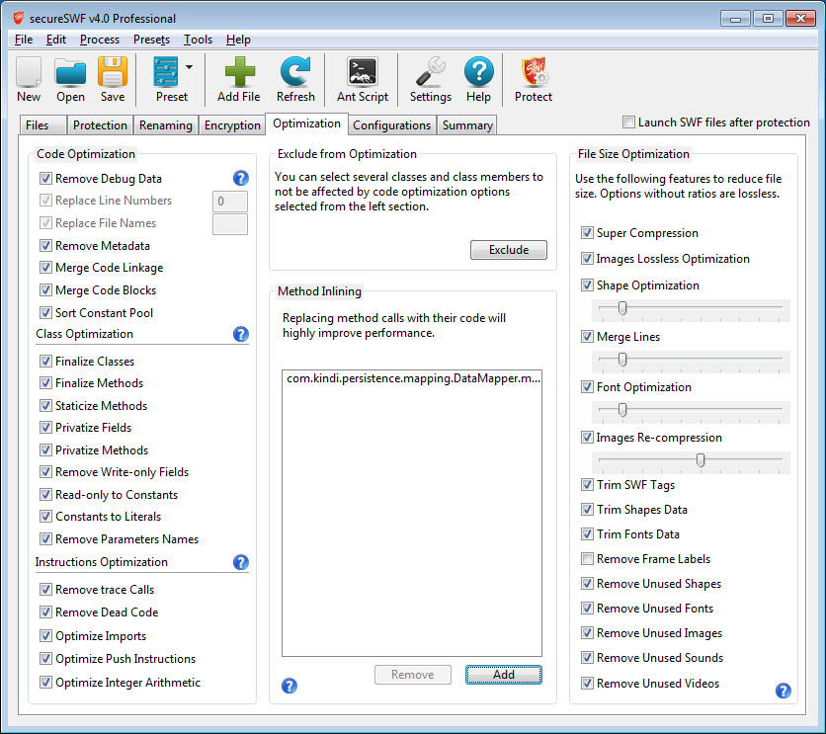The width and height of the screenshot is (826, 734).
Task: Select the DataMapper entry in inlining list
Action: 413,378
